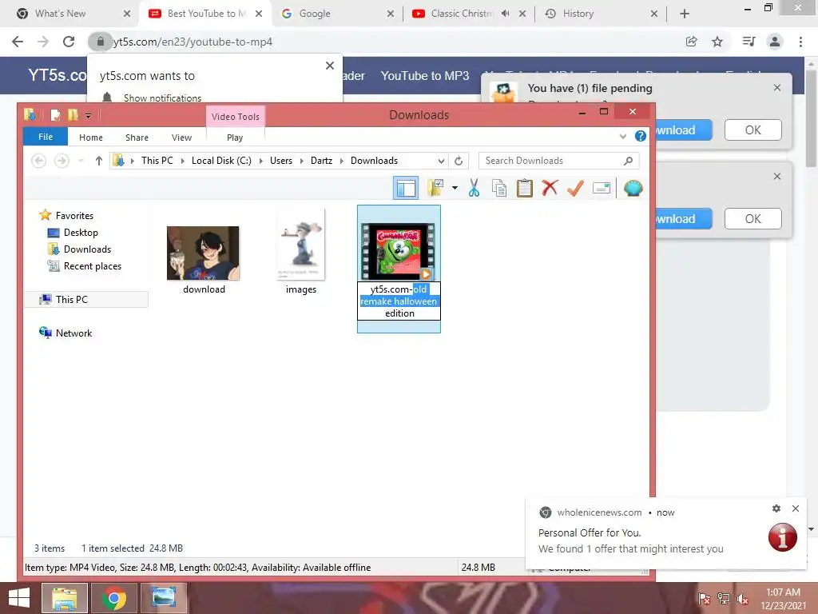Open Chrome three-dot menu

[x=800, y=42]
